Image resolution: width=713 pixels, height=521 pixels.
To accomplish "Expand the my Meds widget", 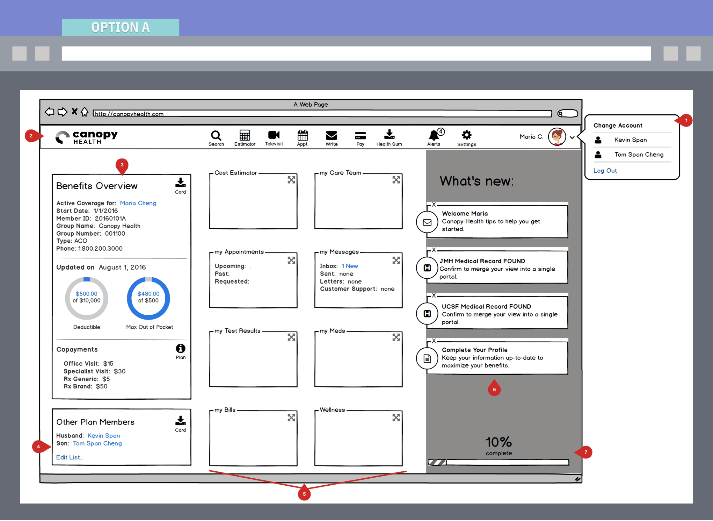I will click(396, 337).
